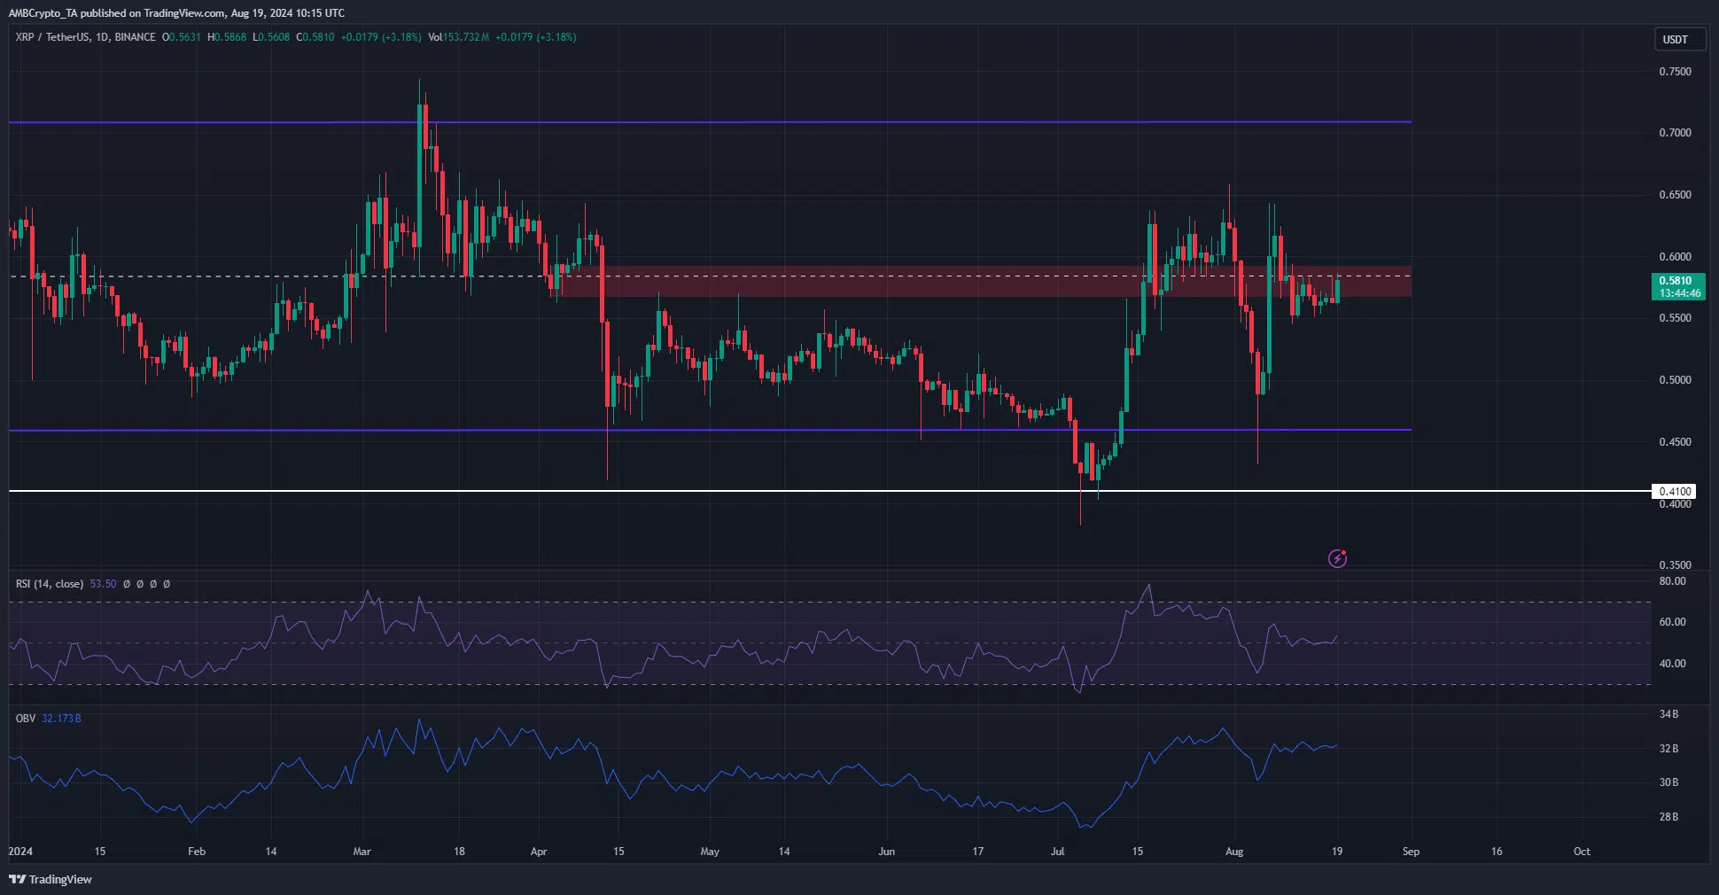Click the OBV value 32.173B
The width and height of the screenshot is (1719, 895).
61,718
